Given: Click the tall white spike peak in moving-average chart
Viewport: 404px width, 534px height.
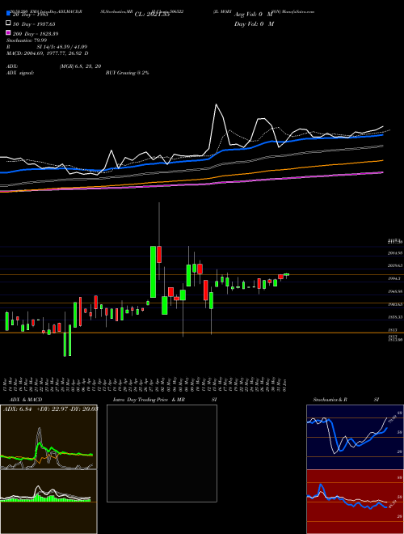Looking at the screenshot, I should coord(216,105).
